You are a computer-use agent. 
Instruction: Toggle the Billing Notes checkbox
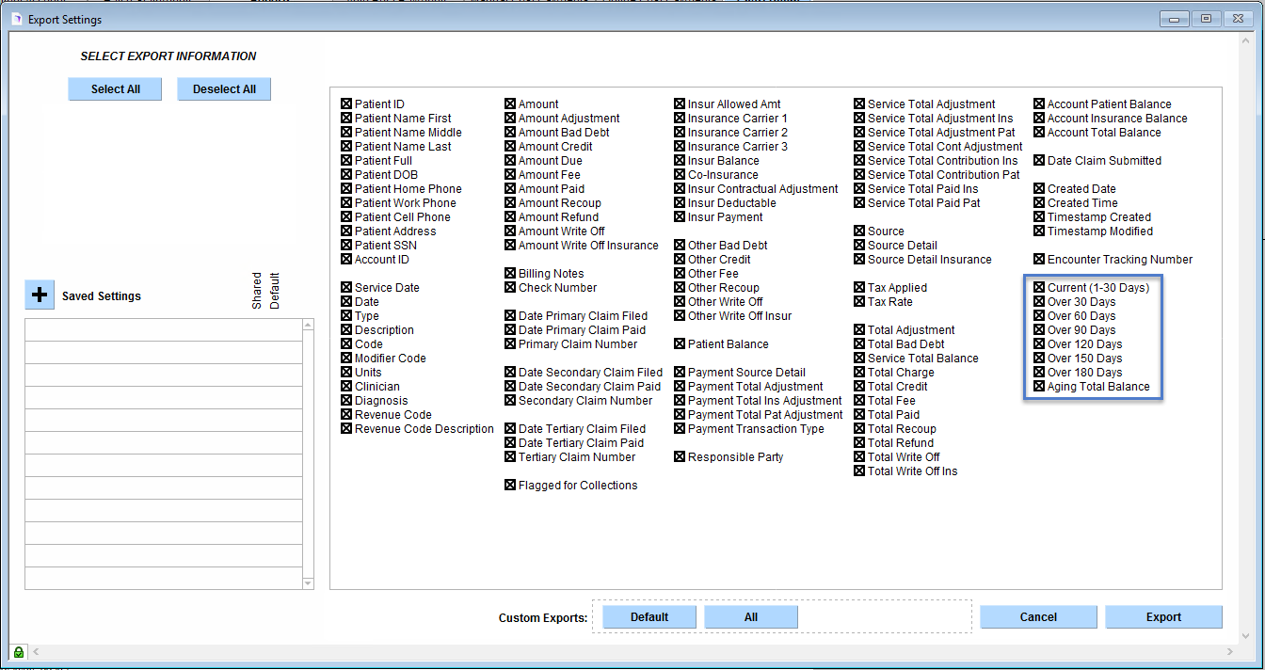pyautogui.click(x=510, y=274)
